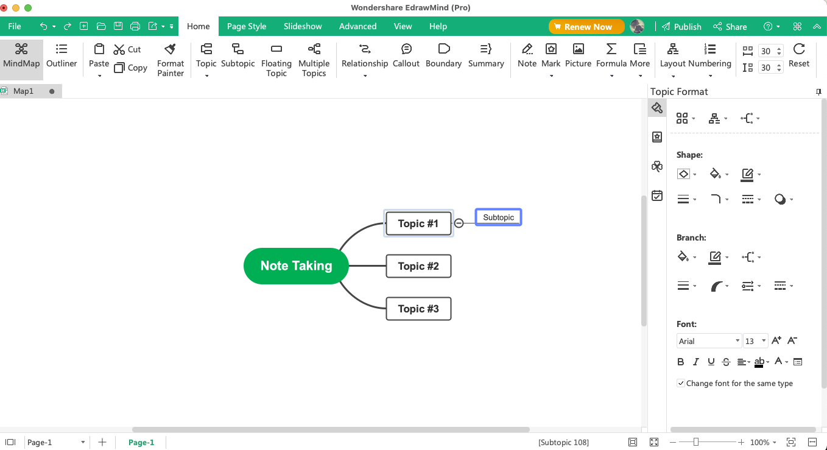The image size is (827, 450).
Task: Uncheck Change font for the same type
Action: 681,383
